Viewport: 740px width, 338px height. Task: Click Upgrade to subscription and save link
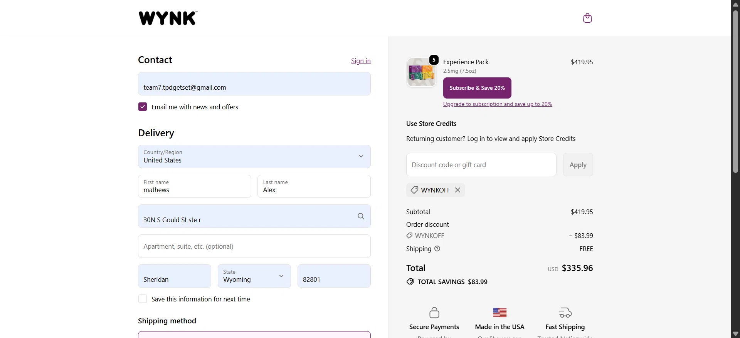point(498,104)
